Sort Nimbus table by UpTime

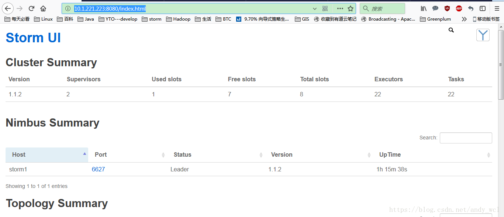pyautogui.click(x=432, y=155)
